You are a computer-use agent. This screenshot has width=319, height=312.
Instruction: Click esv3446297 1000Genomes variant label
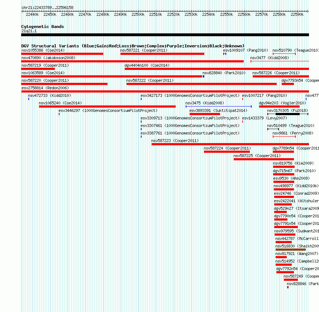[x=108, y=110]
